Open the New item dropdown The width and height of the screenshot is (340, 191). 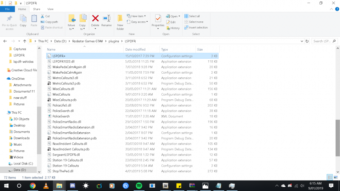[x=136, y=16]
